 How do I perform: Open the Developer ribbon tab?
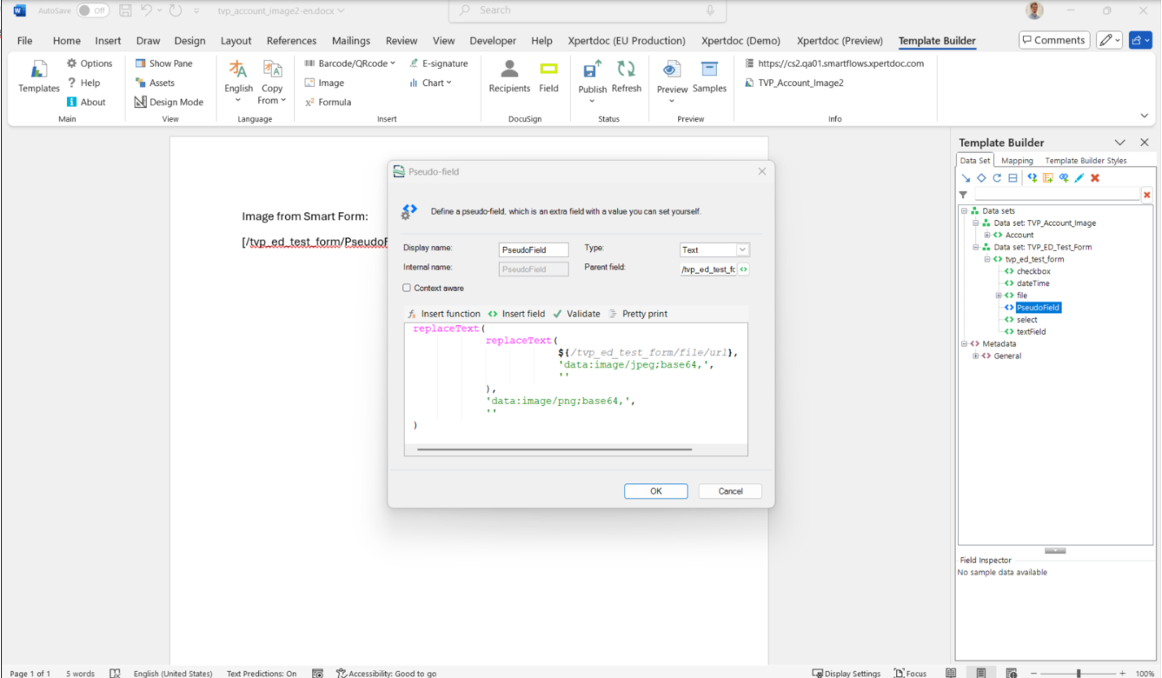[x=493, y=41]
